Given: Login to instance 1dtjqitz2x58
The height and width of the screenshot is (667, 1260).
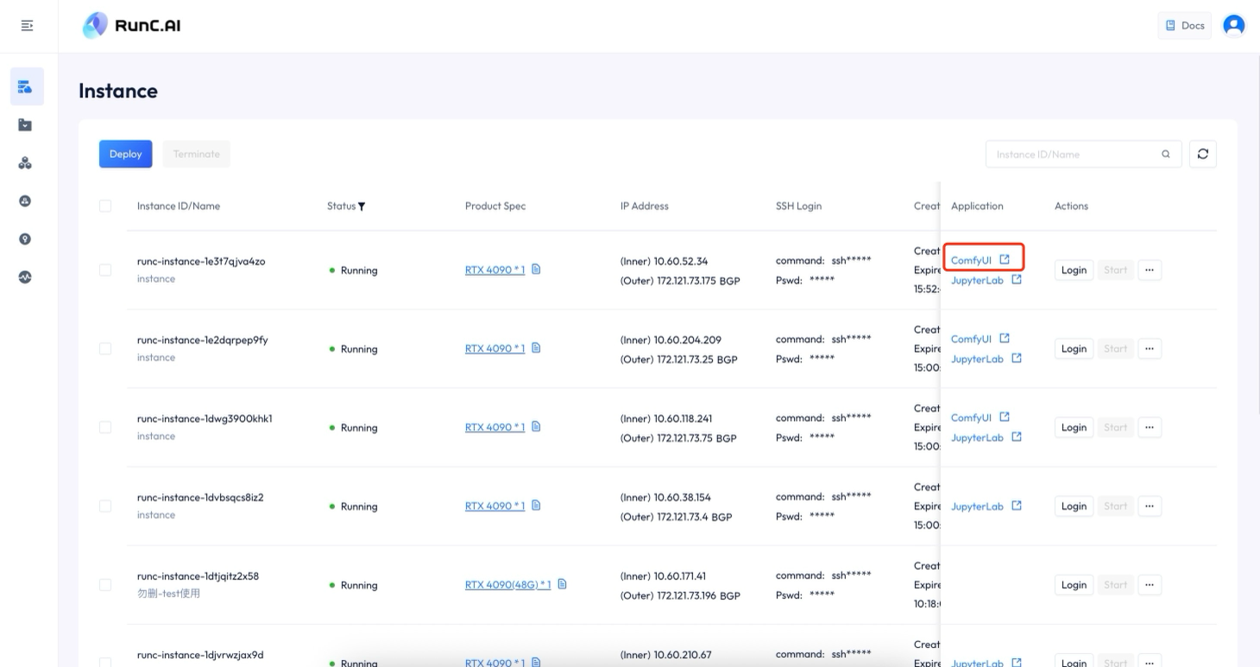Looking at the screenshot, I should (x=1074, y=585).
